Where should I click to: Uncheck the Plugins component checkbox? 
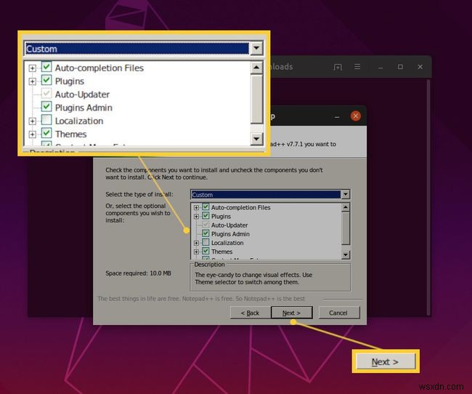(x=206, y=216)
